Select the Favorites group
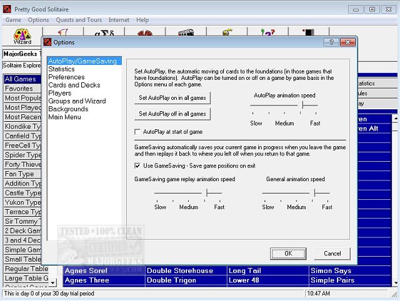The image size is (400, 301). [x=22, y=89]
